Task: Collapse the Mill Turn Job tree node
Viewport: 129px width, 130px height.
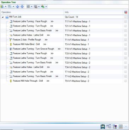Action: [x=3, y=17]
